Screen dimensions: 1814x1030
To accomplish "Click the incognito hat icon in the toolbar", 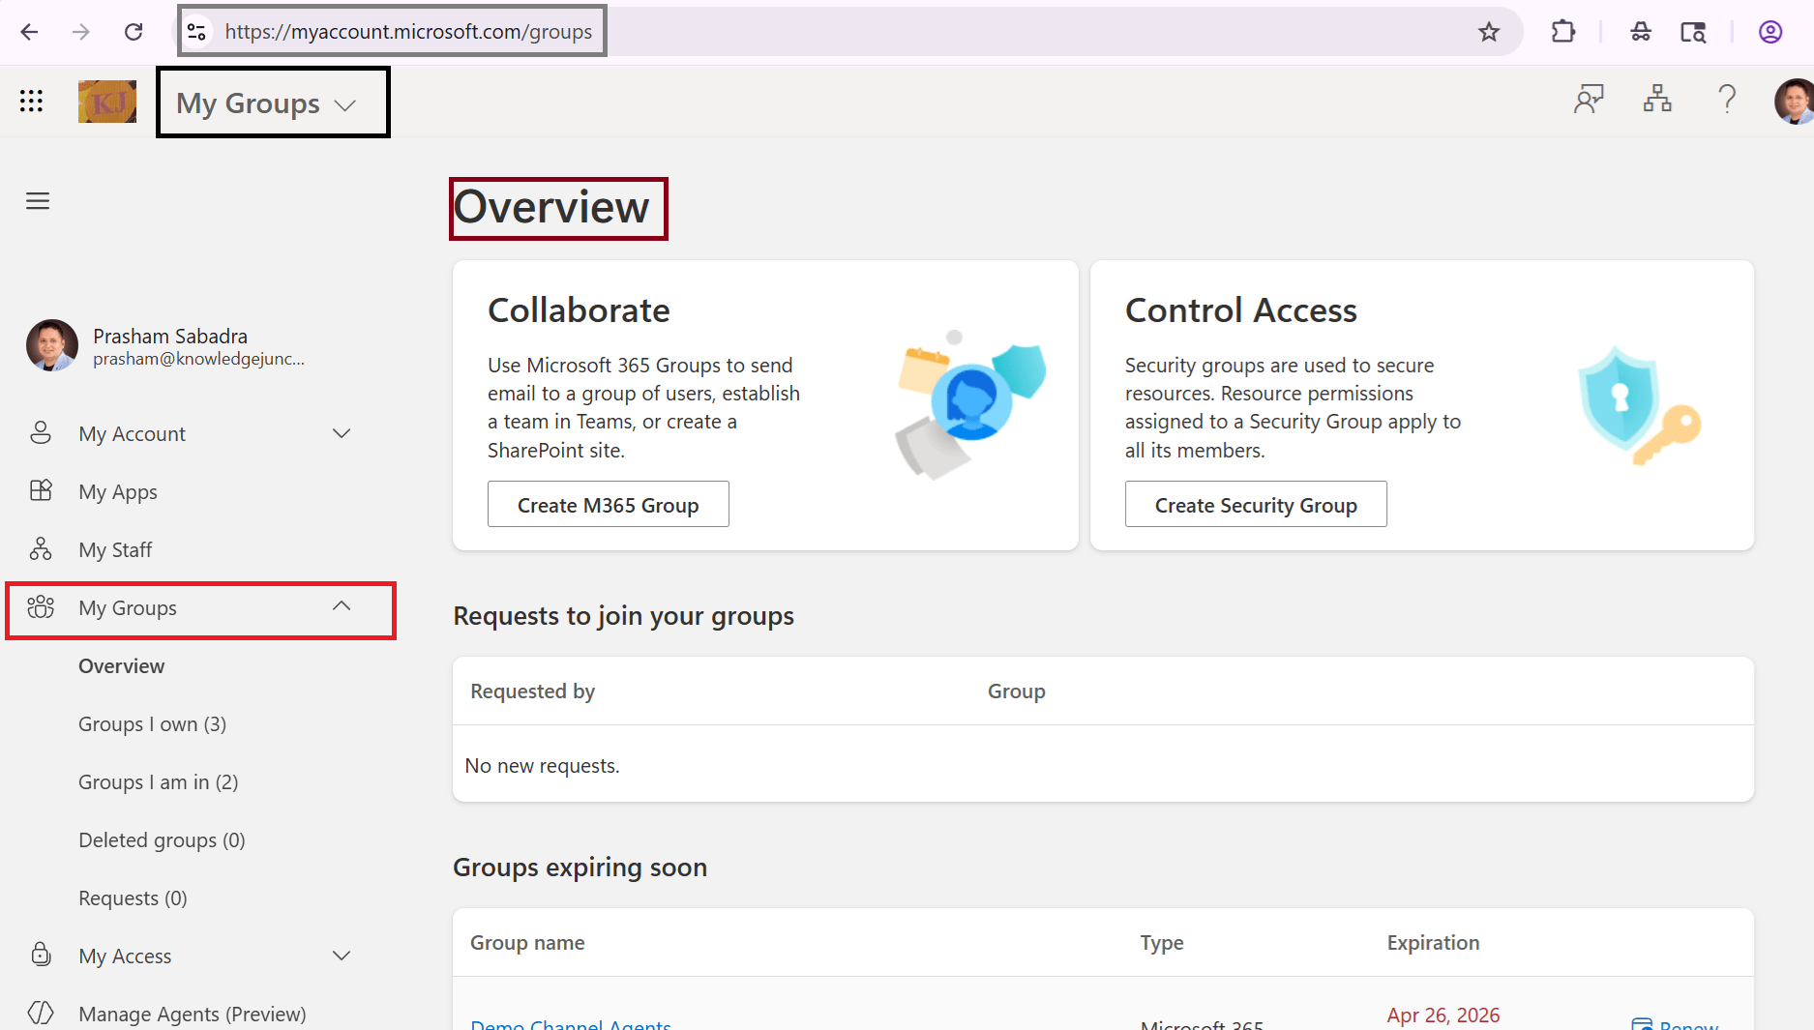I will (x=1640, y=31).
